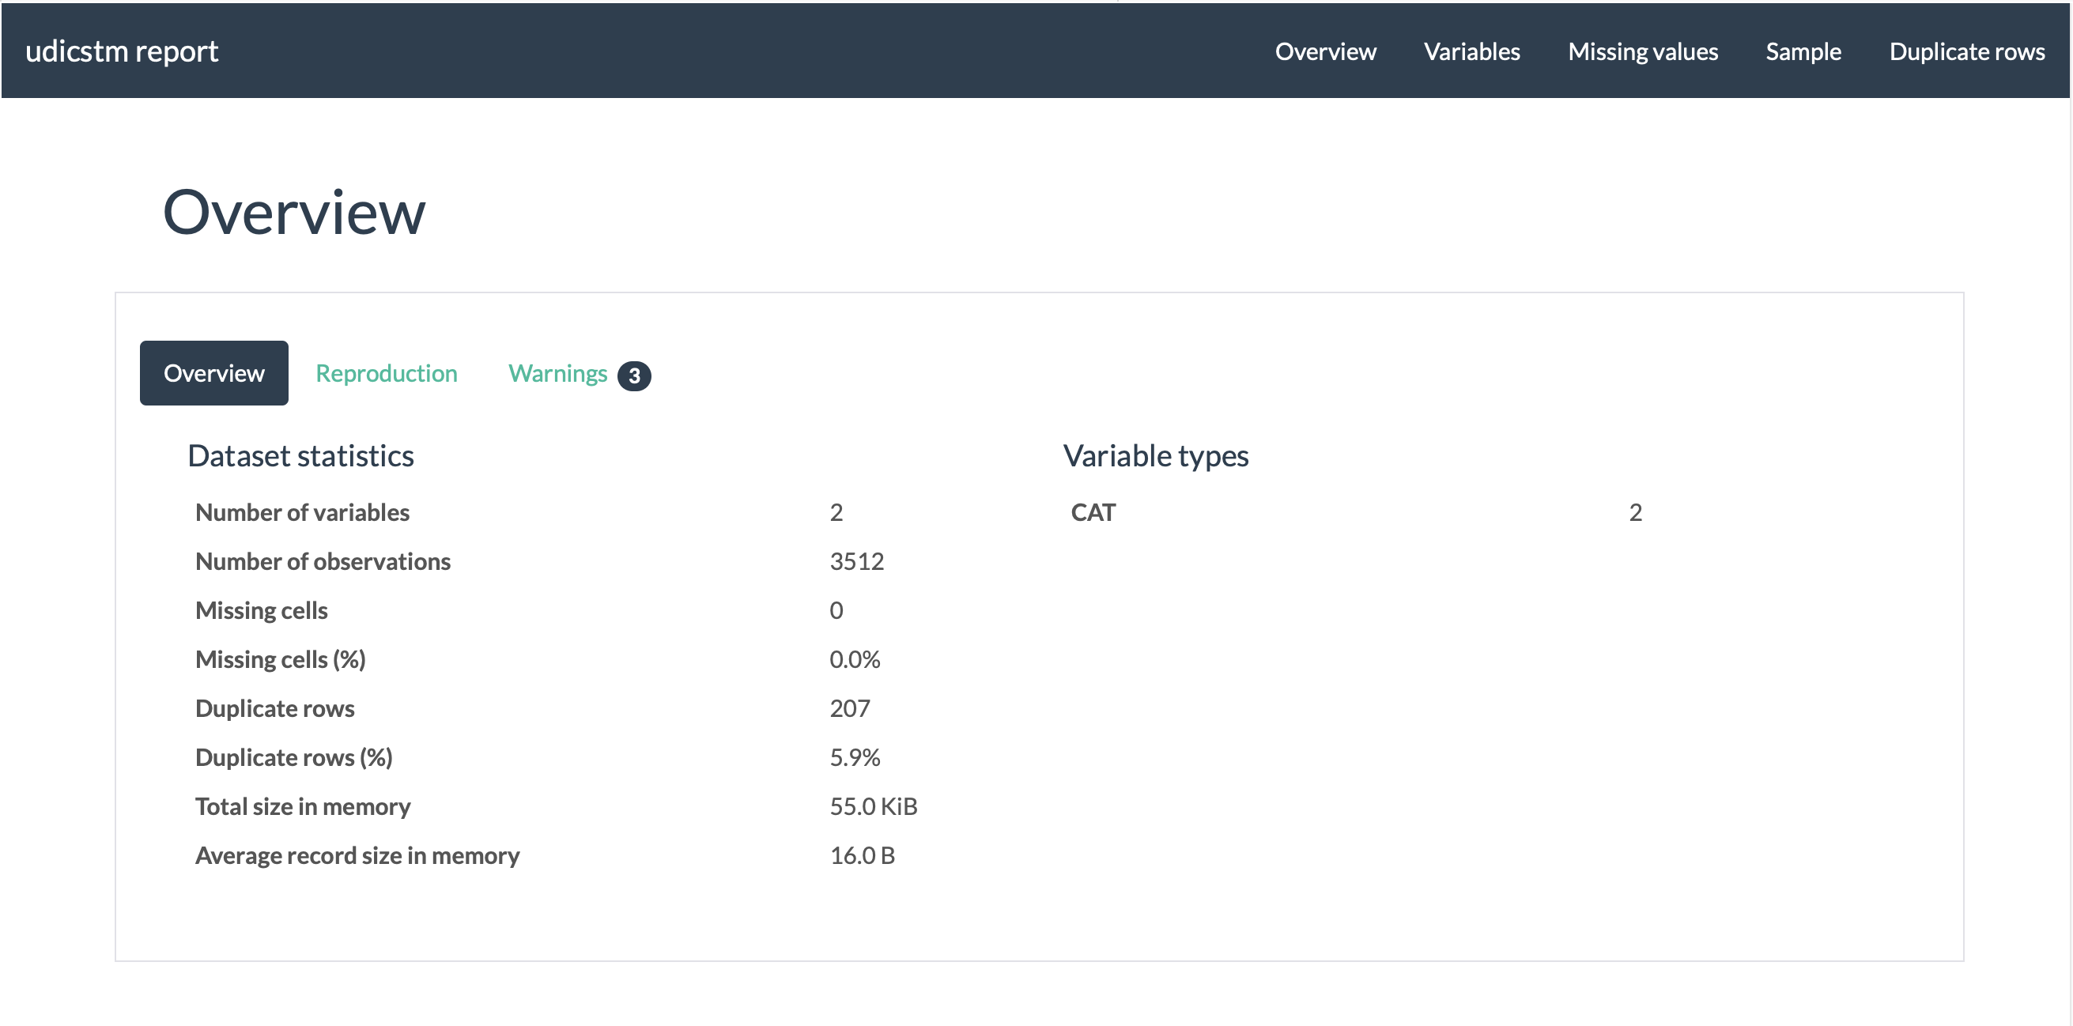This screenshot has height=1026, width=2073.
Task: Jump to Sample section link
Action: tap(1803, 51)
